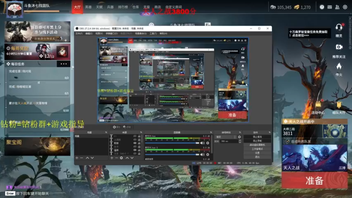Toggle lock of 野排 source

(139, 143)
